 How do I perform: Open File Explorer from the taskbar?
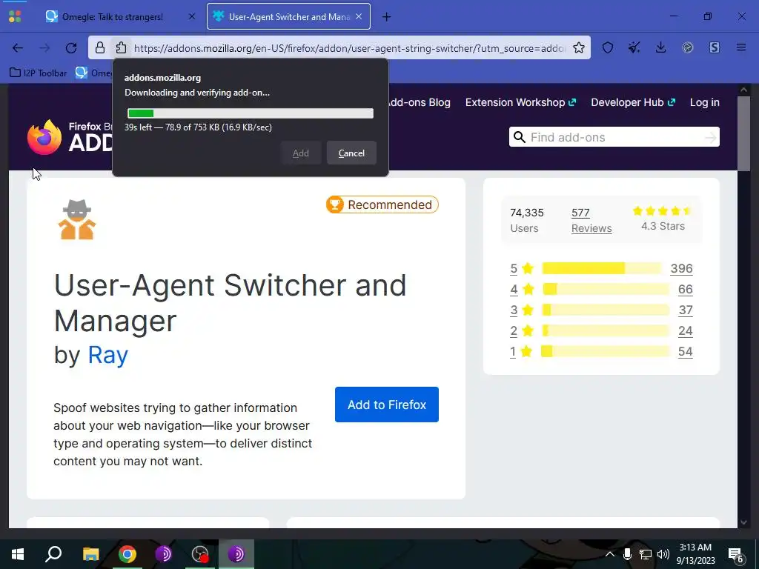90,554
